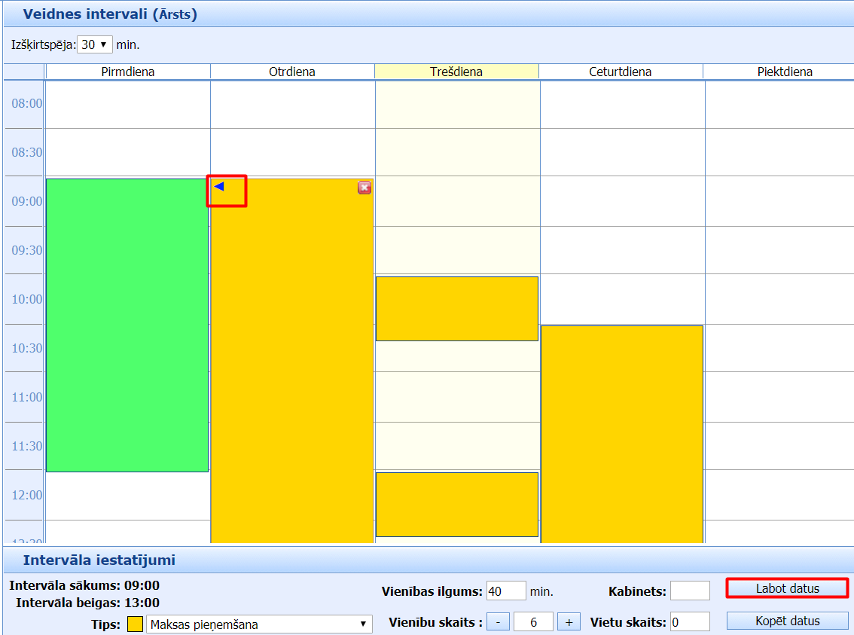The width and height of the screenshot is (854, 635).
Task: Click the Kabinets input field
Action: pyautogui.click(x=690, y=591)
